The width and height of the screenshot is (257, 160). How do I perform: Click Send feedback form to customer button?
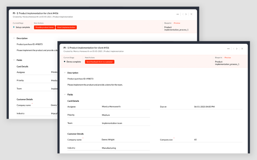100,62
